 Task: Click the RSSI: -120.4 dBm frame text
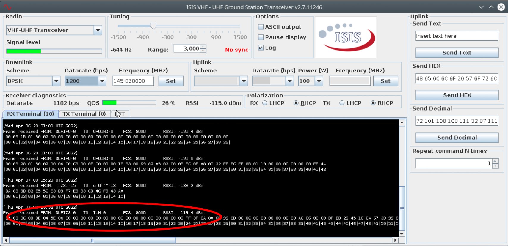(183, 131)
